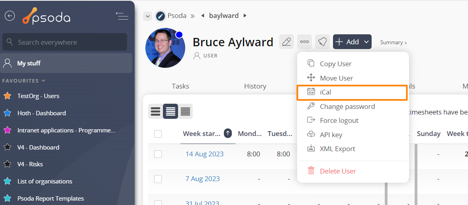The width and height of the screenshot is (468, 205).
Task: Expand the dropdown arrow before Psoda breadcrumb
Action: point(148,16)
